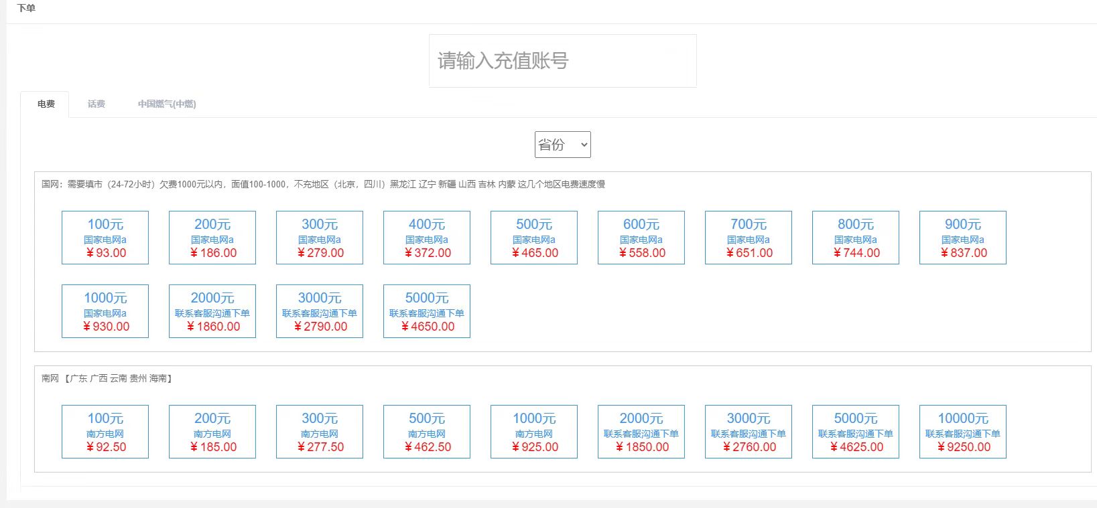Select the 5000元 card priced ¥4650.00
Viewport: 1097px width, 508px height.
(x=427, y=311)
